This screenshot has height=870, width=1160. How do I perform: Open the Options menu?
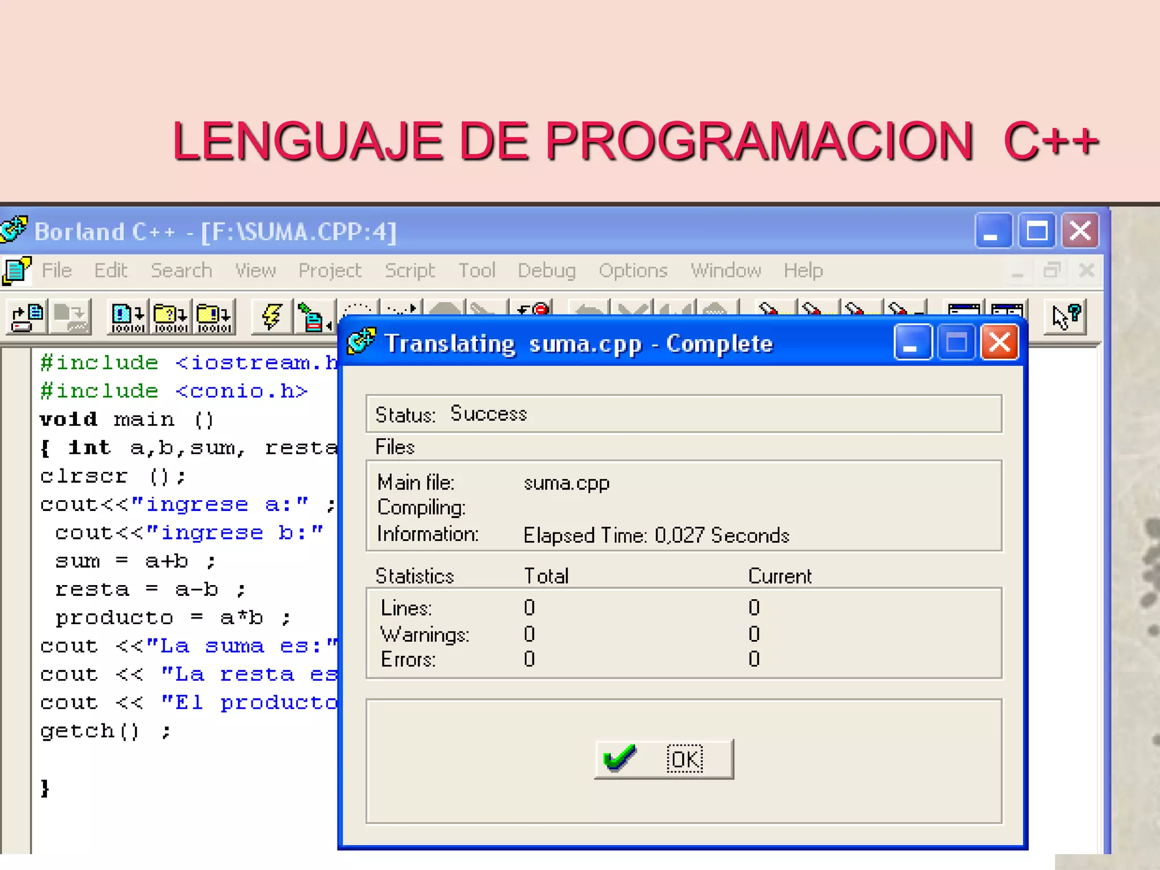633,271
